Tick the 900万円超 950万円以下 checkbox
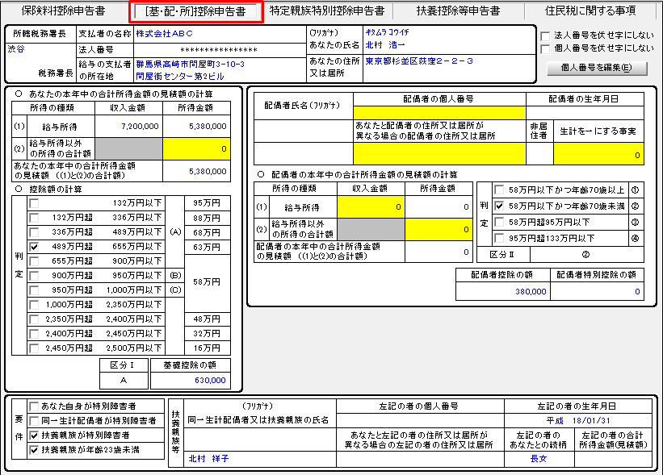663x475 pixels. click(34, 276)
